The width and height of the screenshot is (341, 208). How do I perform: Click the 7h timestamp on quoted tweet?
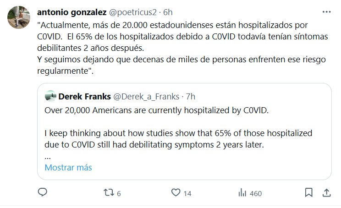point(191,96)
